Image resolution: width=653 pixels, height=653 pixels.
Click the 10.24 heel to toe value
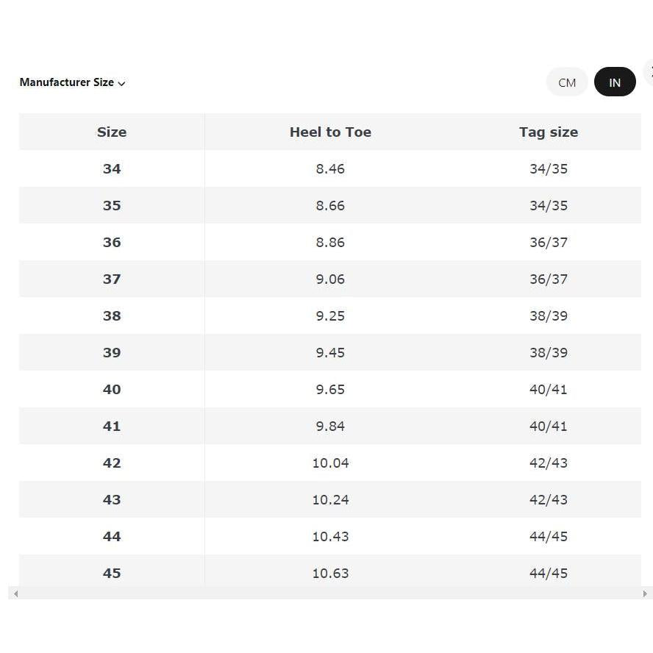click(x=330, y=499)
